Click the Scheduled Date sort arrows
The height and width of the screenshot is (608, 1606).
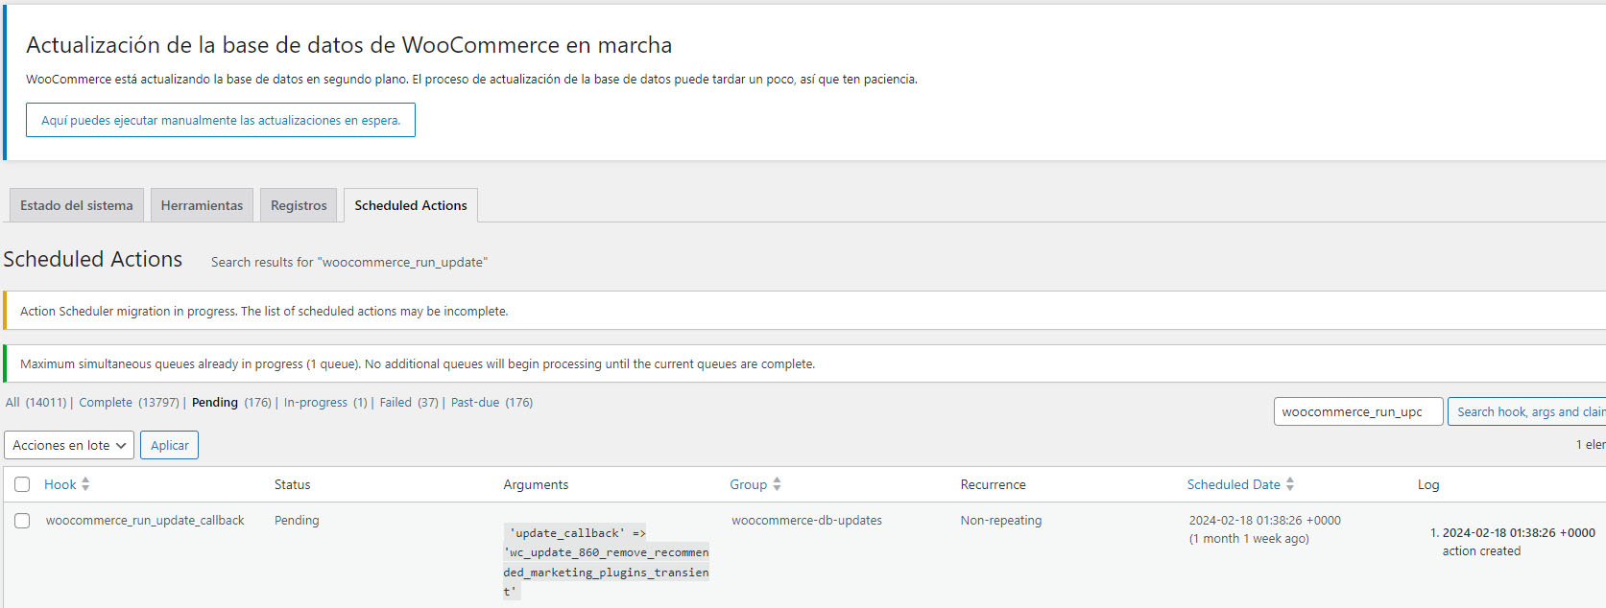tap(1290, 484)
